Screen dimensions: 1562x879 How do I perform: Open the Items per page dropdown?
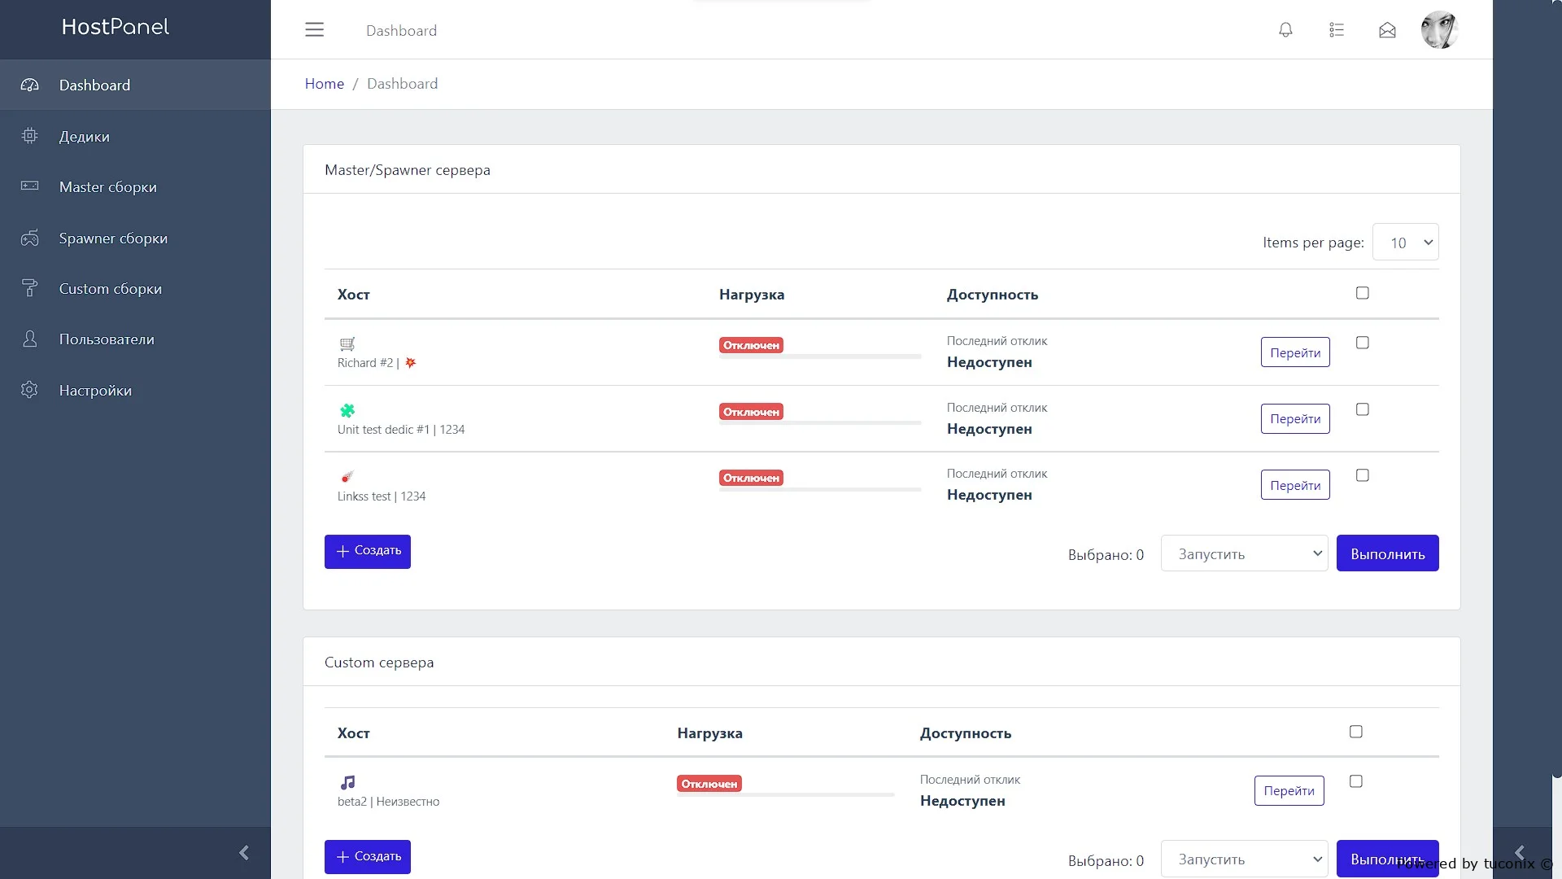click(1405, 243)
